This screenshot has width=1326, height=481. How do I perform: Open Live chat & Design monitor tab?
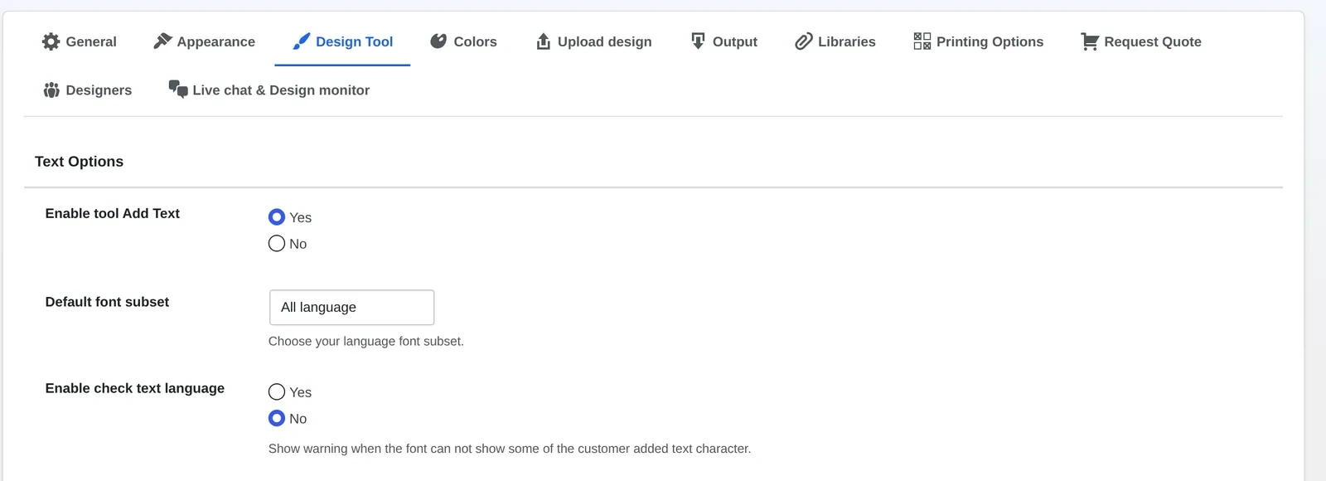(269, 90)
